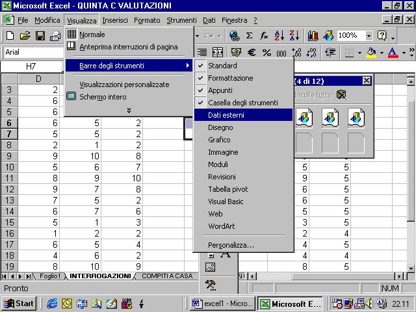Viewport: 416px width, 312px height.
Task: Switch to excel1 Word taskbar button
Action: tap(222, 304)
